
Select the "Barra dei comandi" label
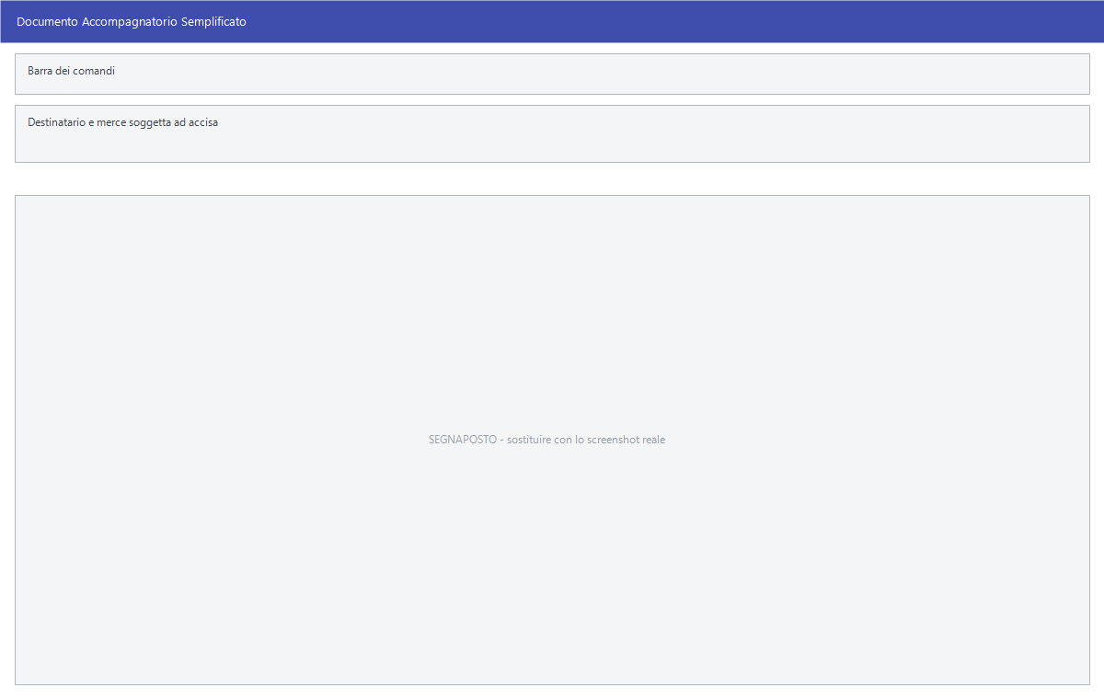tap(72, 70)
